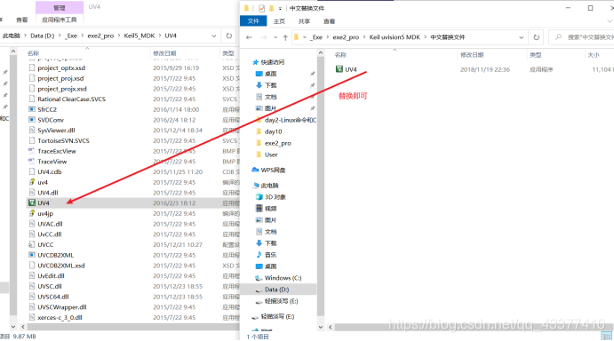This screenshot has height=341, width=614.
Task: Click left window vertical scrollbar down arrow
Action: pos(13,327)
